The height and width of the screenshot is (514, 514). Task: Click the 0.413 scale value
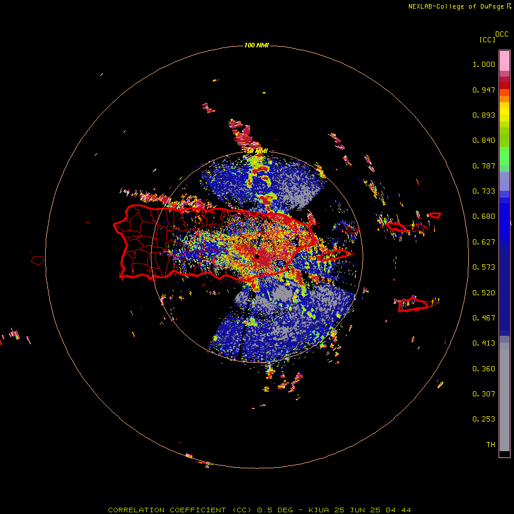484,343
